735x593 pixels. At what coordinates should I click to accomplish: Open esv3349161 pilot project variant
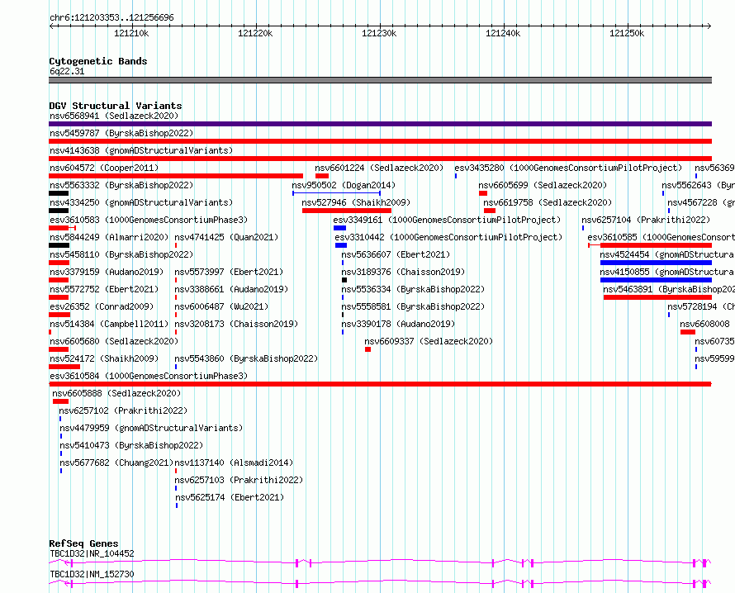click(447, 220)
